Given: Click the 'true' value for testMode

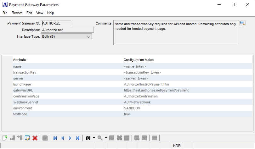Looking at the screenshot, I should pyautogui.click(x=188, y=114).
